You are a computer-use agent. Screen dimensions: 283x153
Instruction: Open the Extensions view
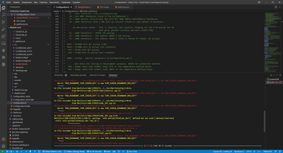(4, 36)
